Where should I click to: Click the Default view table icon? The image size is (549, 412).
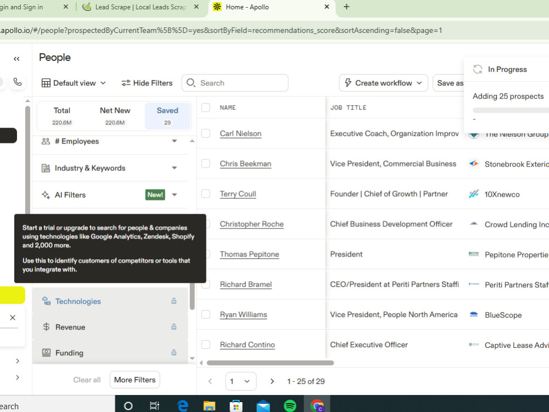tap(46, 83)
